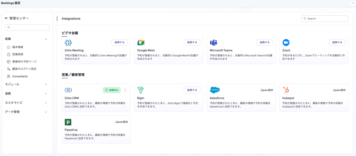Click the Hubspot sprocket logo
Screen dimensions: 356x156
tap(286, 90)
